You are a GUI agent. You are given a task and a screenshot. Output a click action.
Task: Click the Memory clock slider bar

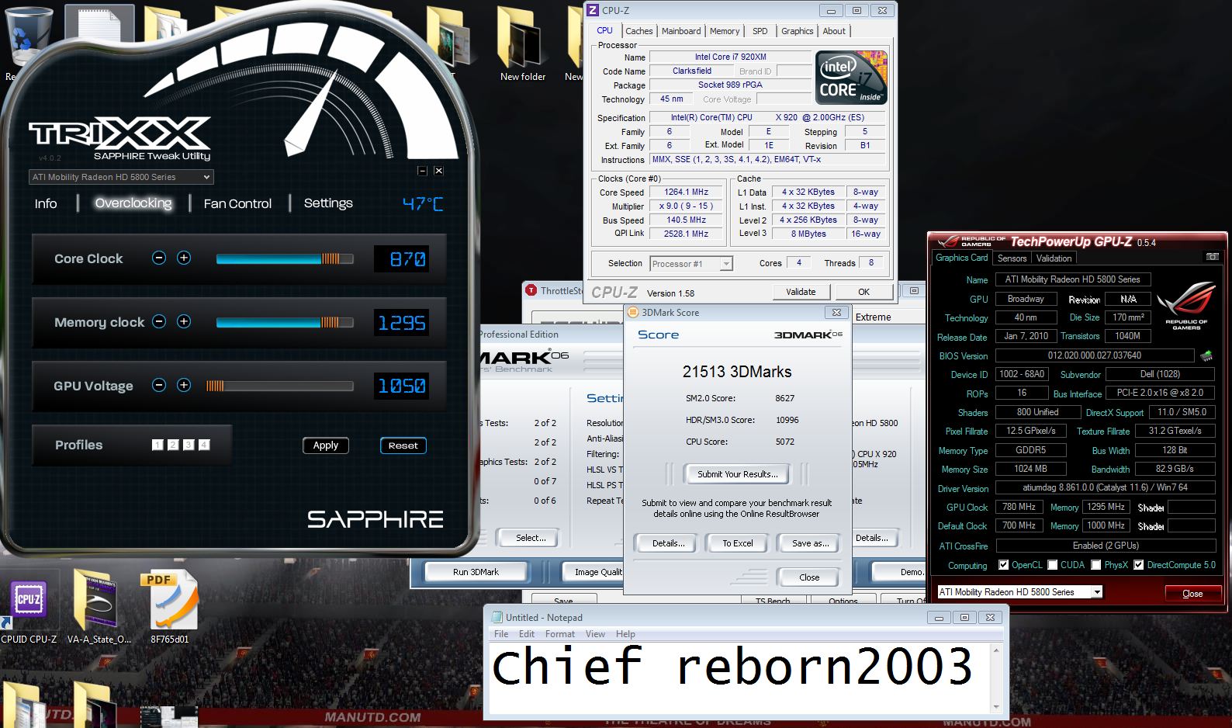click(285, 322)
